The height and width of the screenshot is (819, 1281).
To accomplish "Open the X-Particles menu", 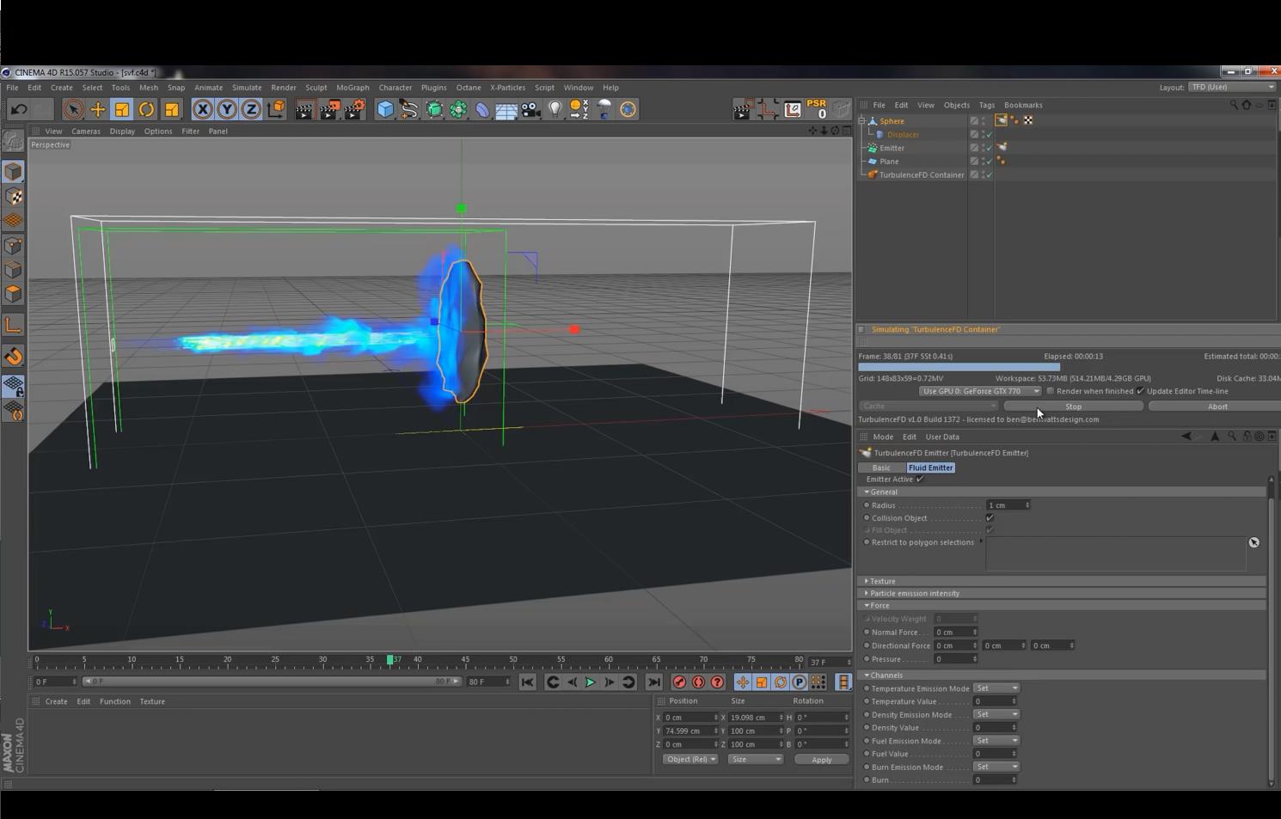I will coord(507,88).
